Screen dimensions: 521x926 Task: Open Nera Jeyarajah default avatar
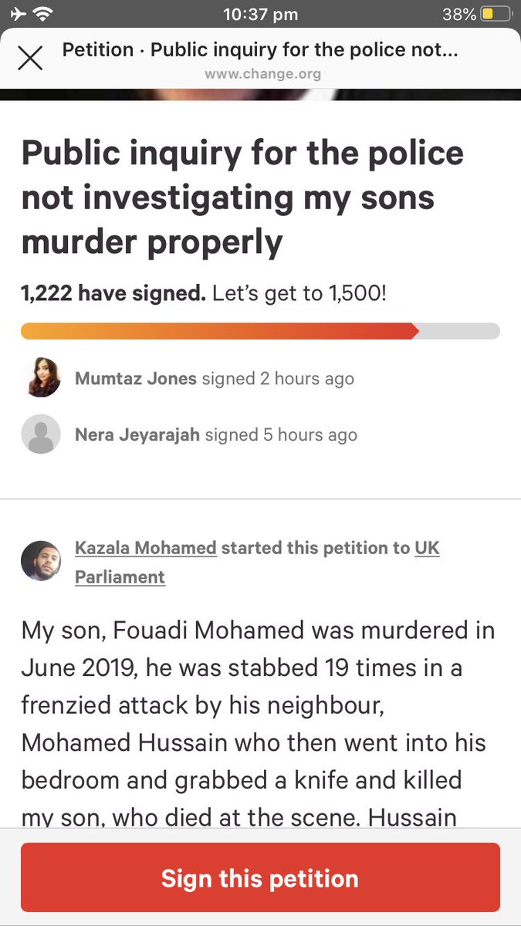(41, 434)
